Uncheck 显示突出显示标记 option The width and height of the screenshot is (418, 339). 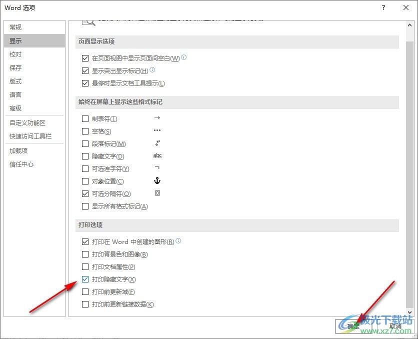[85, 70]
